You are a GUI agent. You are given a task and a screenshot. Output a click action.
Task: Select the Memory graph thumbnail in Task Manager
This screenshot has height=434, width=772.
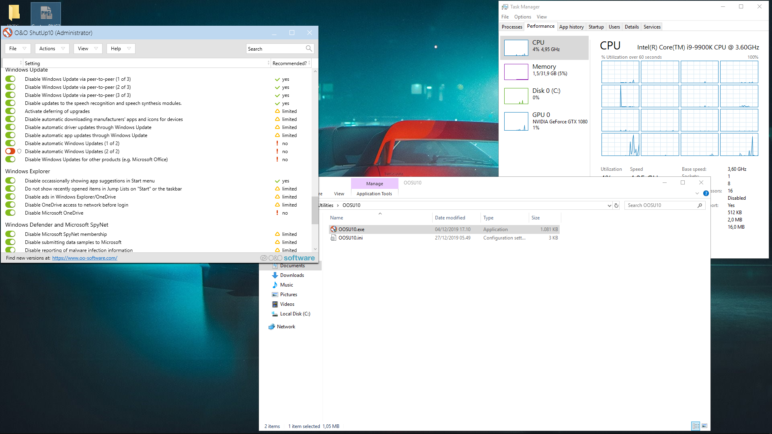coord(516,72)
